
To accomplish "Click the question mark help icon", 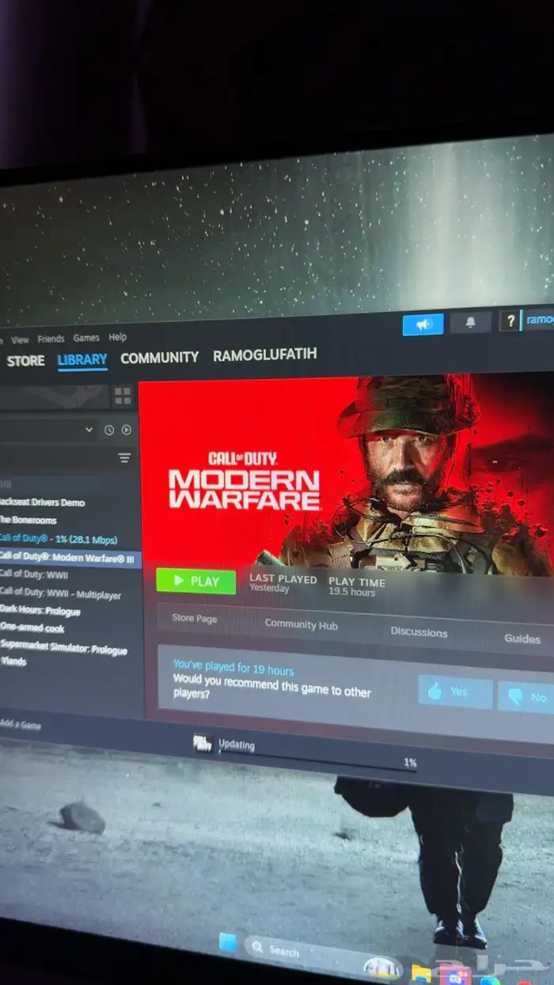I will [x=510, y=320].
